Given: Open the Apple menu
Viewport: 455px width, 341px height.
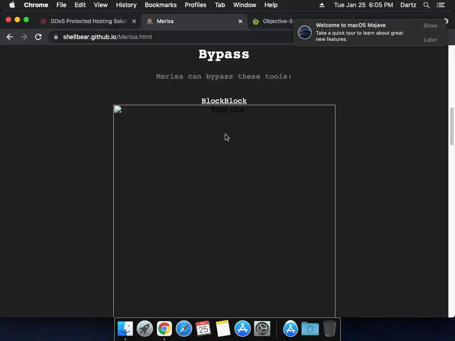Looking at the screenshot, I should click(12, 5).
